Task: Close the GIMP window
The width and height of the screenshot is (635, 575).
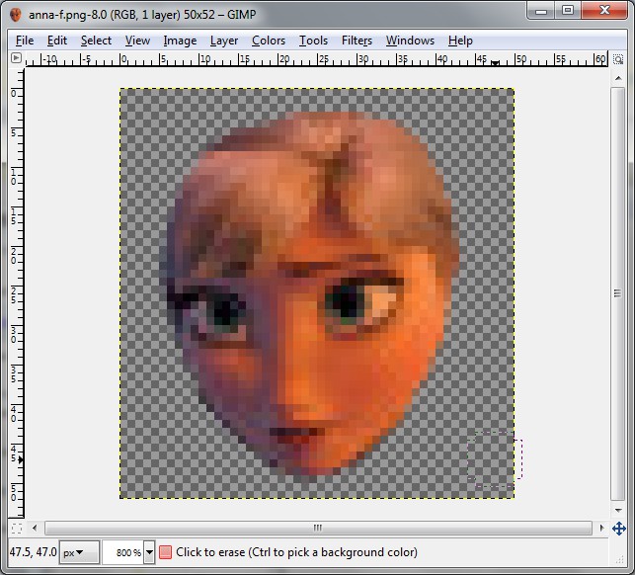Action: click(x=604, y=10)
